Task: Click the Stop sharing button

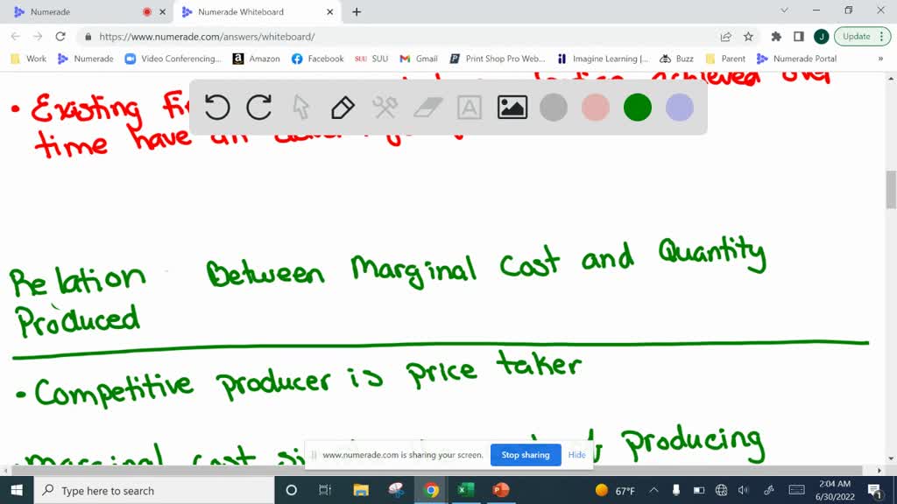Action: [x=526, y=455]
